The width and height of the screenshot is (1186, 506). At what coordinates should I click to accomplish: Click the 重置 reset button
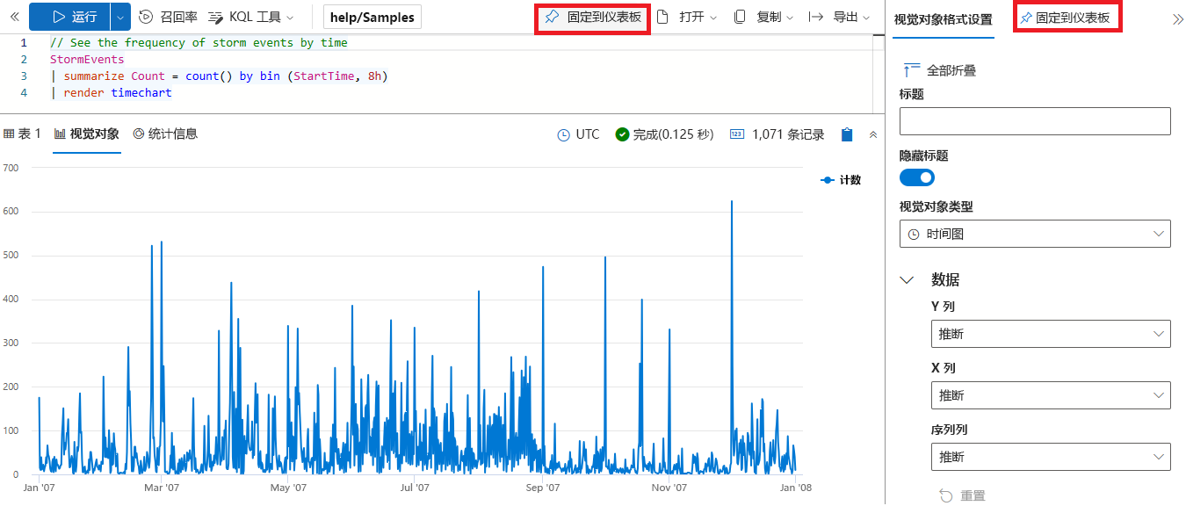click(x=962, y=495)
